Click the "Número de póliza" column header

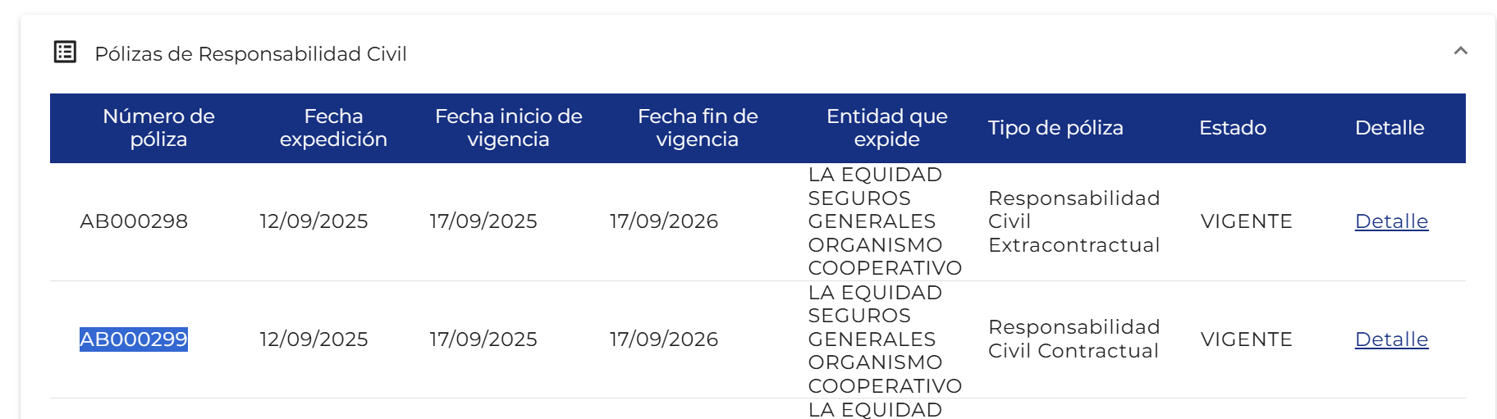point(158,128)
